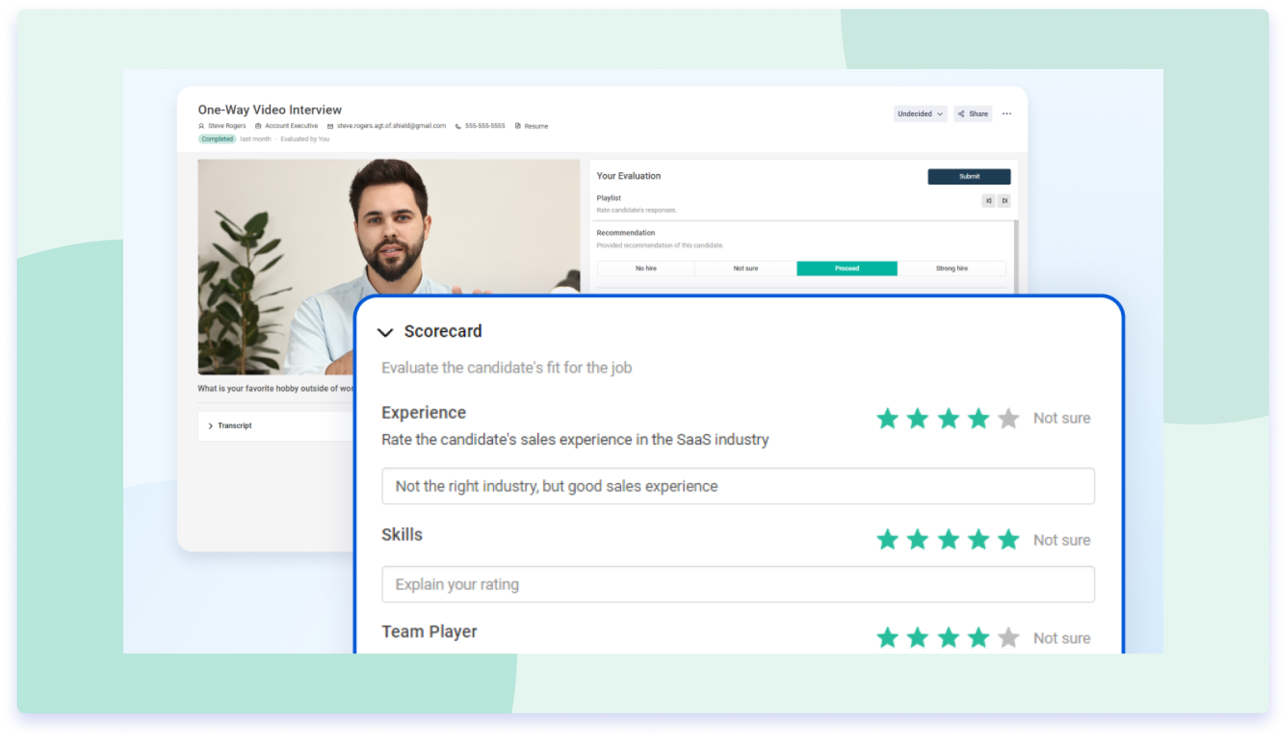Click the 'Evaluated by You' text
1286x738 pixels.
[305, 139]
